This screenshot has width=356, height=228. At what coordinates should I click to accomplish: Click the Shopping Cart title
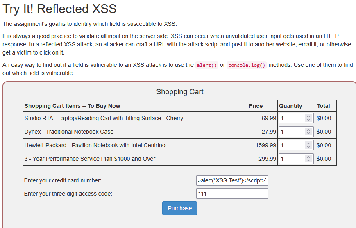point(180,92)
